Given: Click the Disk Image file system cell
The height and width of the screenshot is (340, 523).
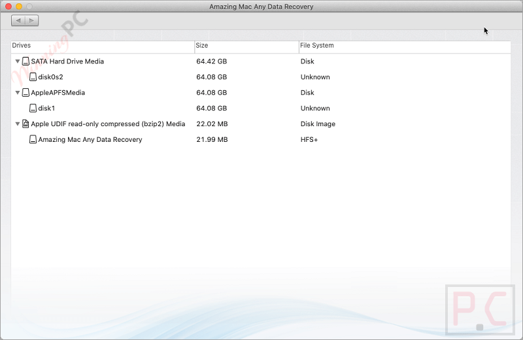Looking at the screenshot, I should click(318, 124).
